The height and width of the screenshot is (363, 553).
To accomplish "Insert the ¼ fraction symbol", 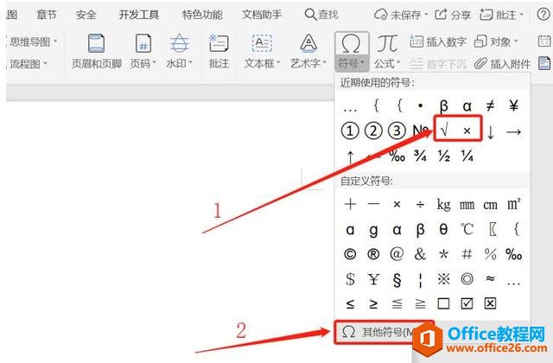I will [x=467, y=156].
